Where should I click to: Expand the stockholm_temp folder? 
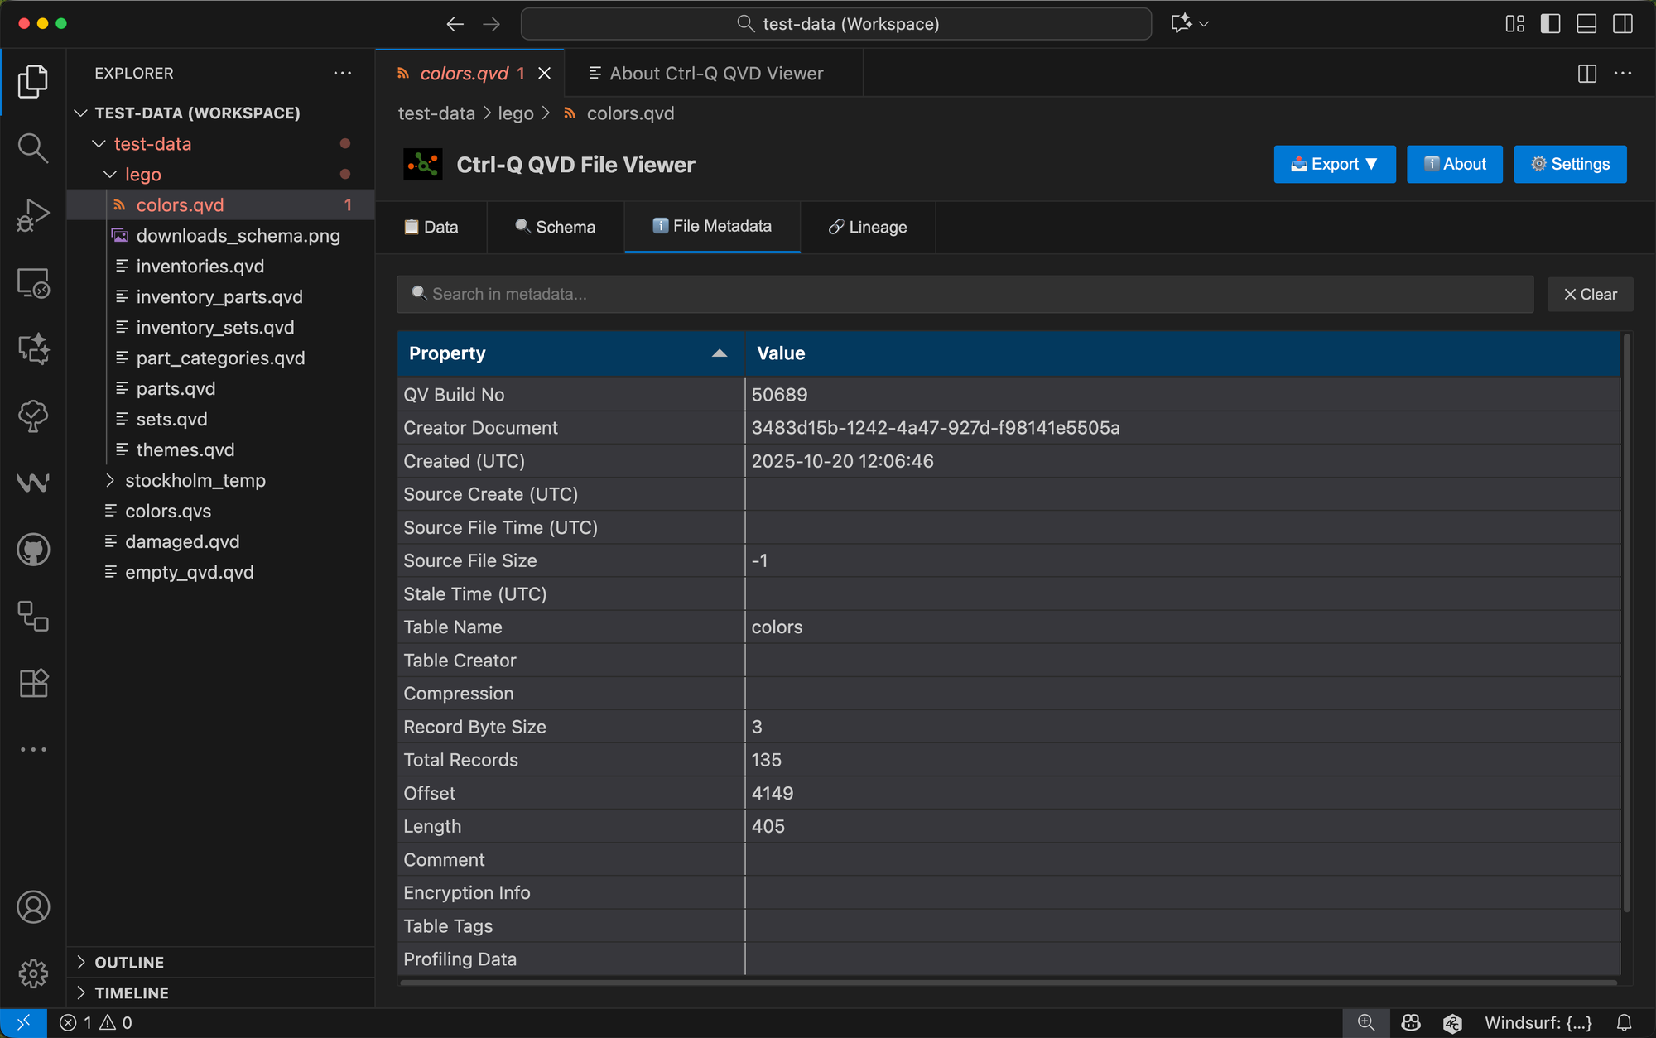point(195,480)
